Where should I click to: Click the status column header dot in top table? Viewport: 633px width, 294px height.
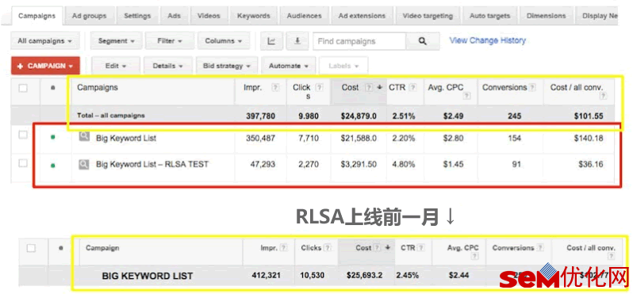coord(53,88)
